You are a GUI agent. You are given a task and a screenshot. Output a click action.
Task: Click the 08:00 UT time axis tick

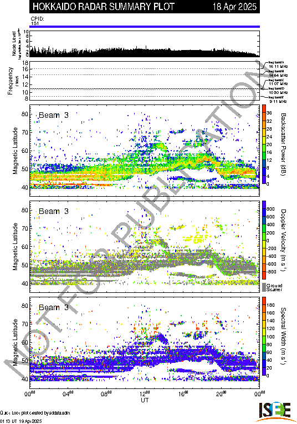click(106, 393)
